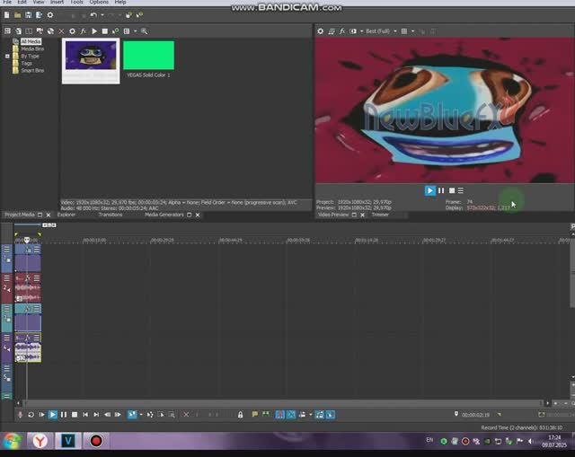Click the Render As icon

click(x=39, y=15)
